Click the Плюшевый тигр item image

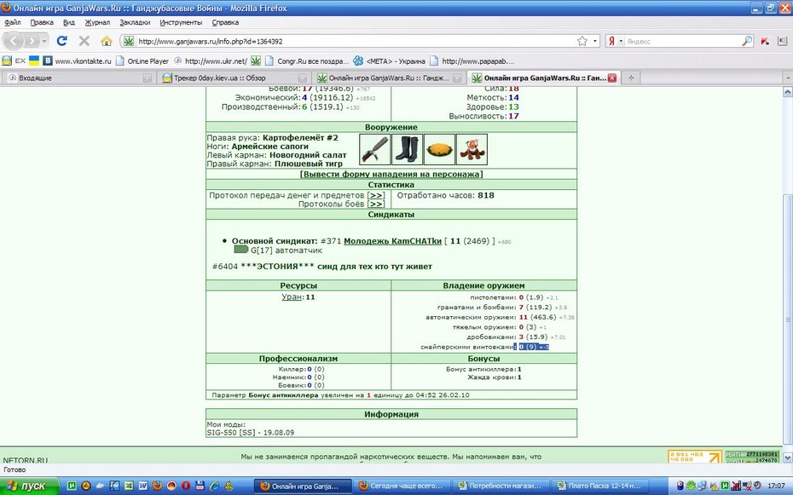(x=472, y=149)
